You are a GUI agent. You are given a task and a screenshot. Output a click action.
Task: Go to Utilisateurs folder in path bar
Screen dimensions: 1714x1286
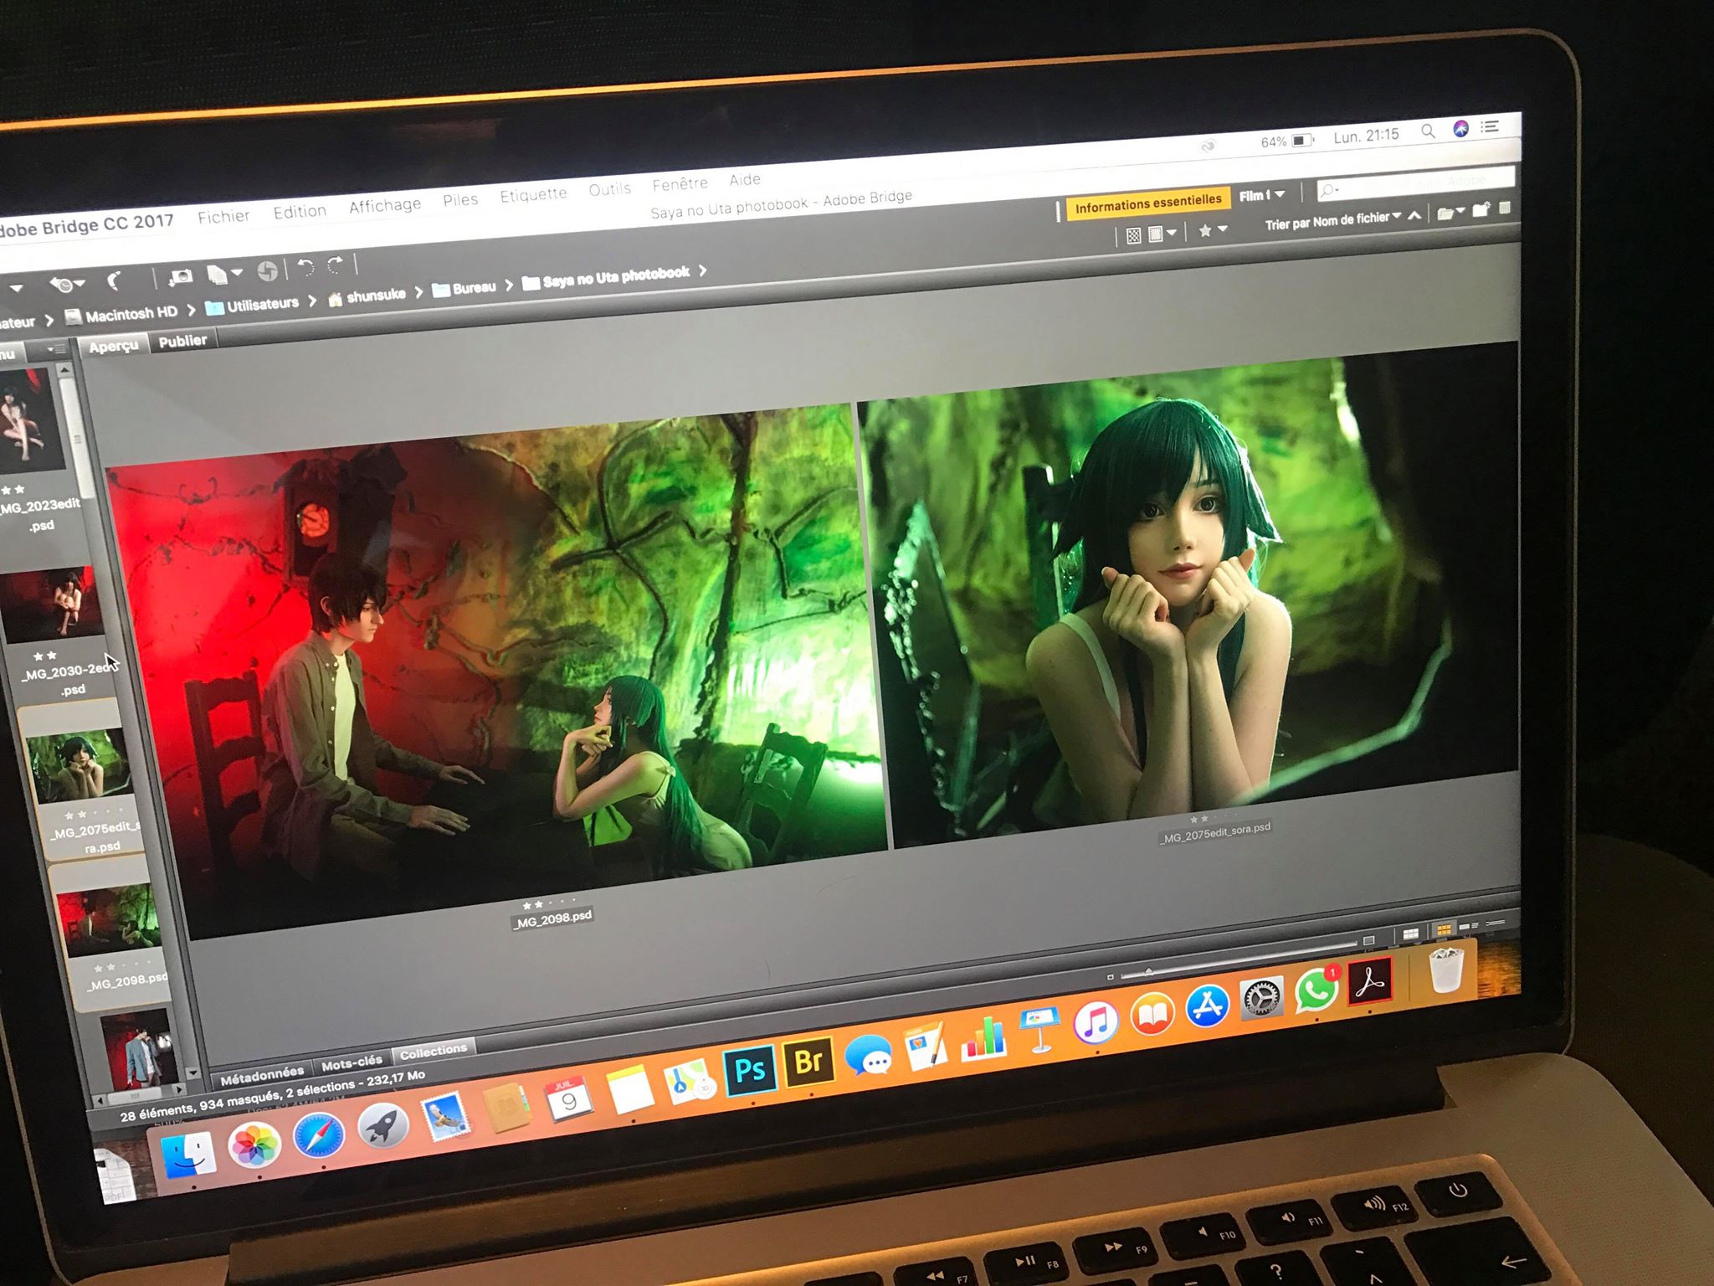pos(252,305)
